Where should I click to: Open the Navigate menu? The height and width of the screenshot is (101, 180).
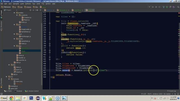(16, 4)
